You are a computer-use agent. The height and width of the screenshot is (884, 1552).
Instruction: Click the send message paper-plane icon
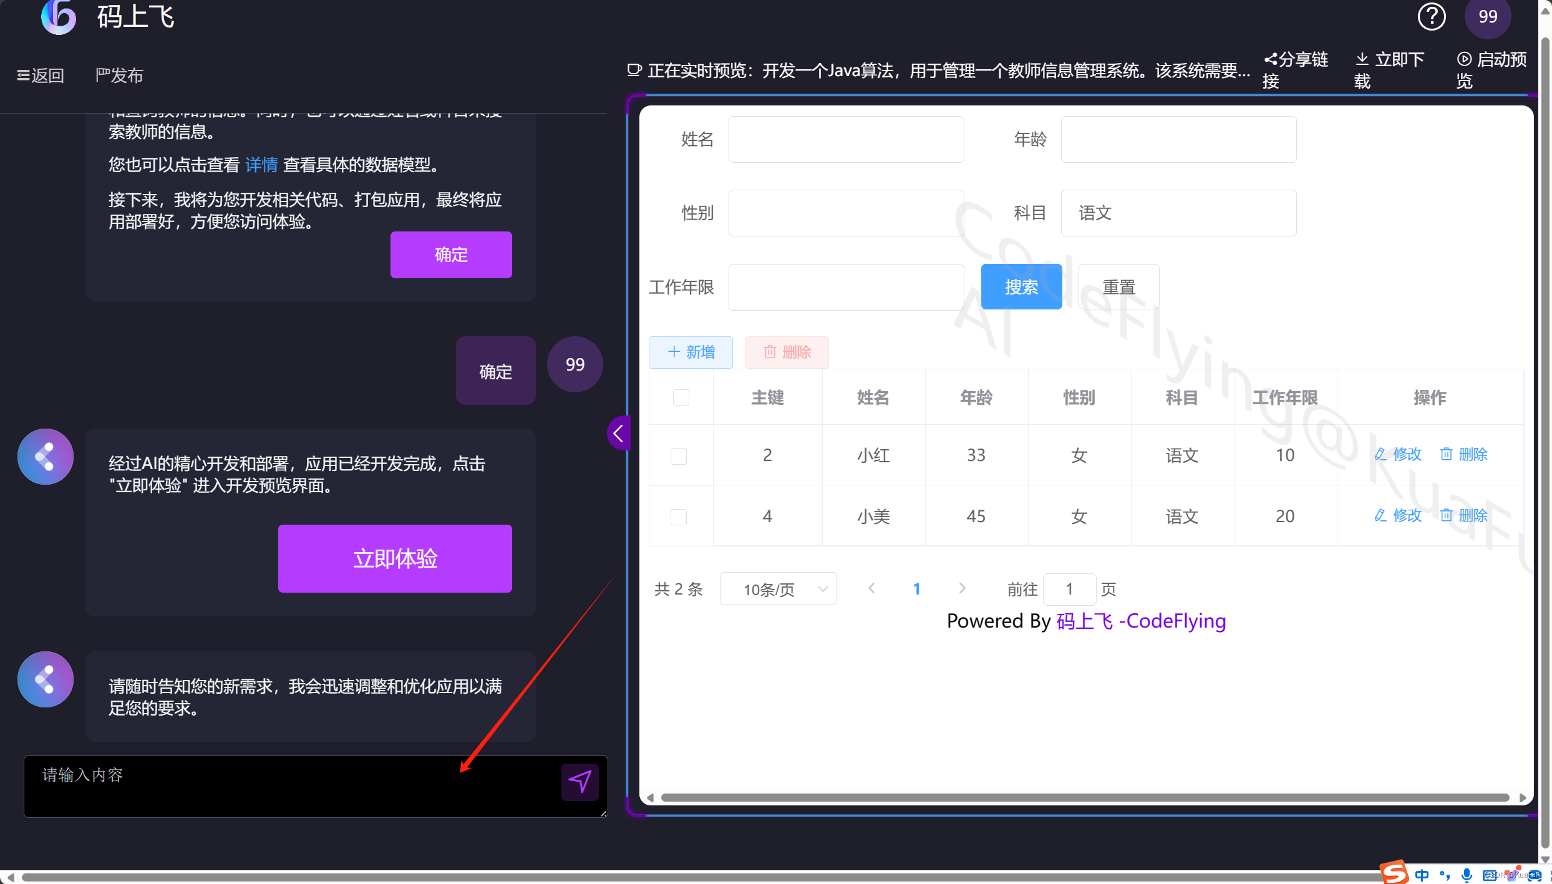tap(580, 782)
